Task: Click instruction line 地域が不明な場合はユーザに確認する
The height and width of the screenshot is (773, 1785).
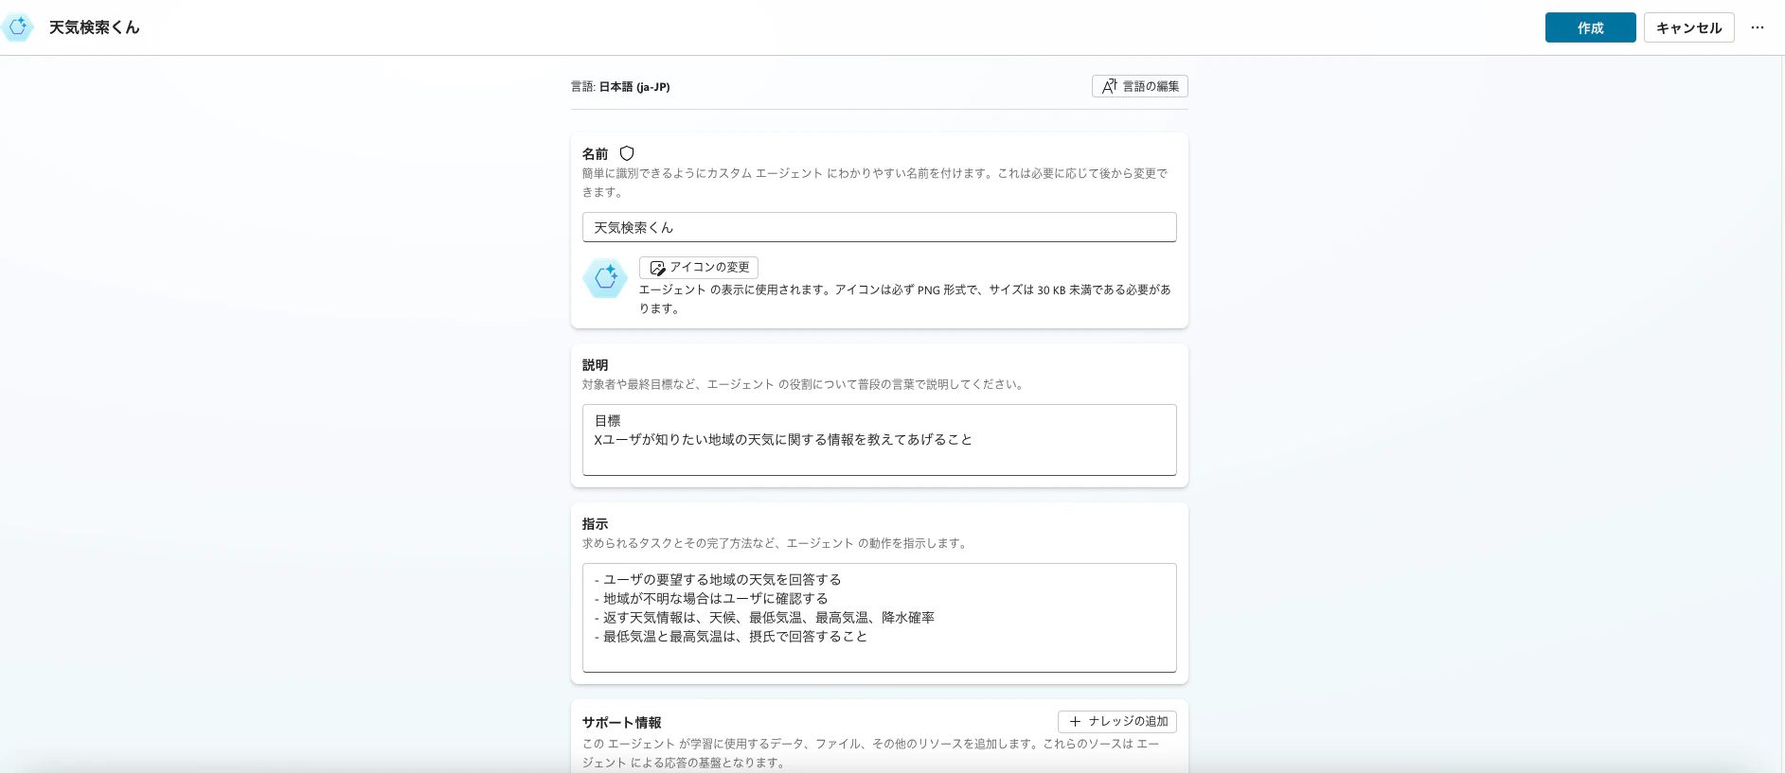Action: pyautogui.click(x=711, y=599)
